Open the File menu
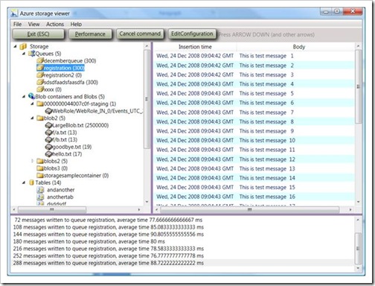Image resolution: width=375 pixels, height=286 pixels. tap(17, 24)
